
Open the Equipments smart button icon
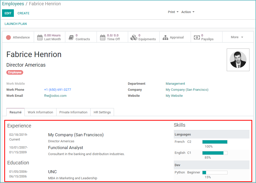[x=134, y=37]
